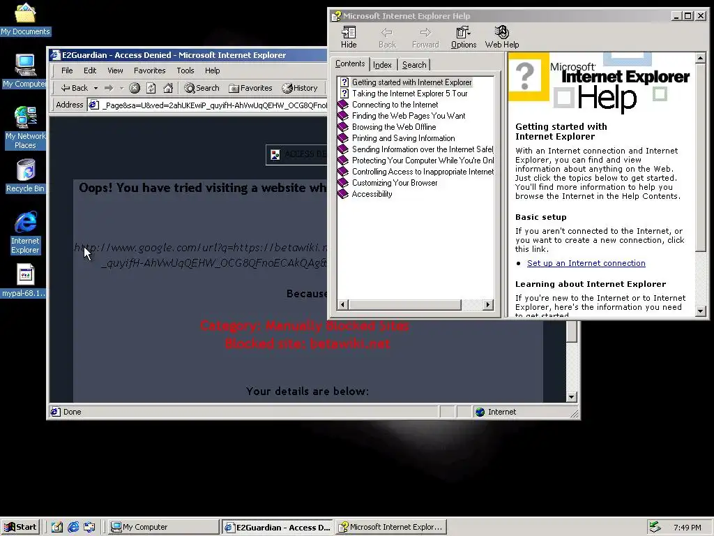Click the contents list horizontal scrollbar thumb
Image resolution: width=714 pixels, height=536 pixels.
click(404, 305)
